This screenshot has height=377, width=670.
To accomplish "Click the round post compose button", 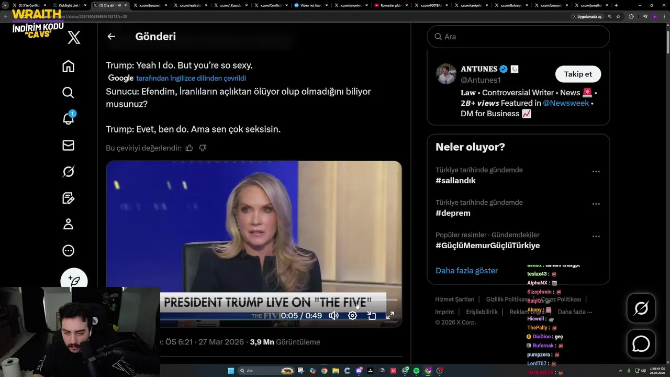I will pyautogui.click(x=74, y=280).
